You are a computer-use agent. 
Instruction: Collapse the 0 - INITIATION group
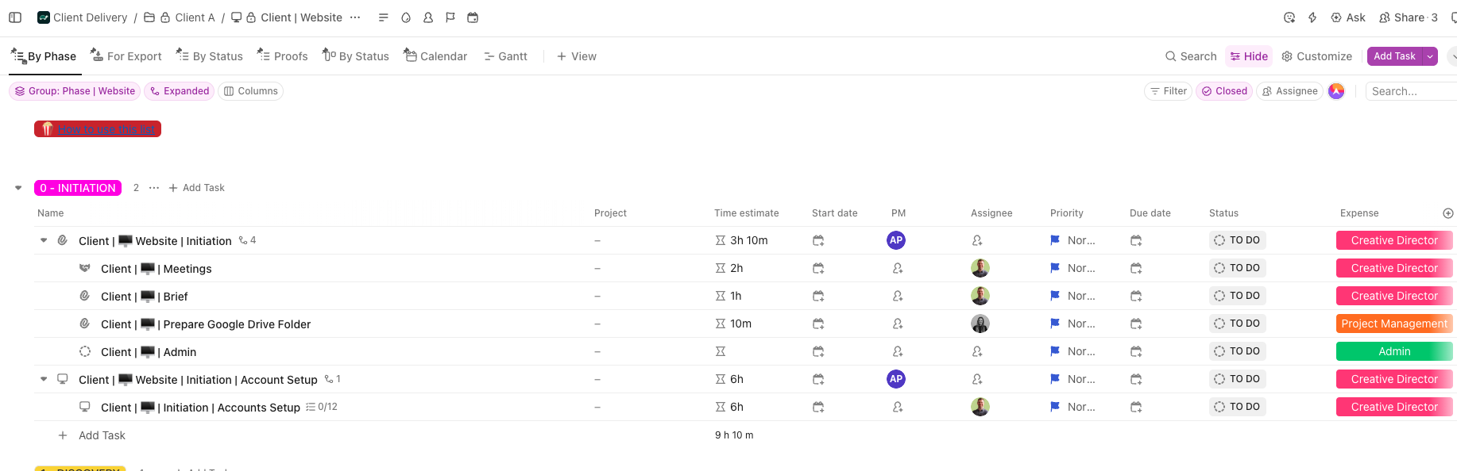click(x=18, y=188)
